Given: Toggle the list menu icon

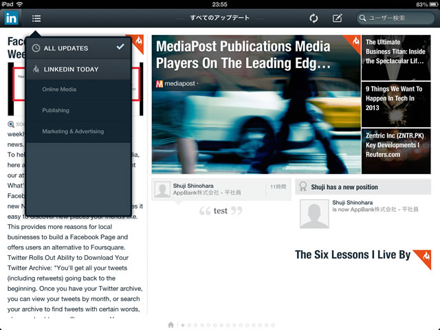Looking at the screenshot, I should tap(36, 19).
